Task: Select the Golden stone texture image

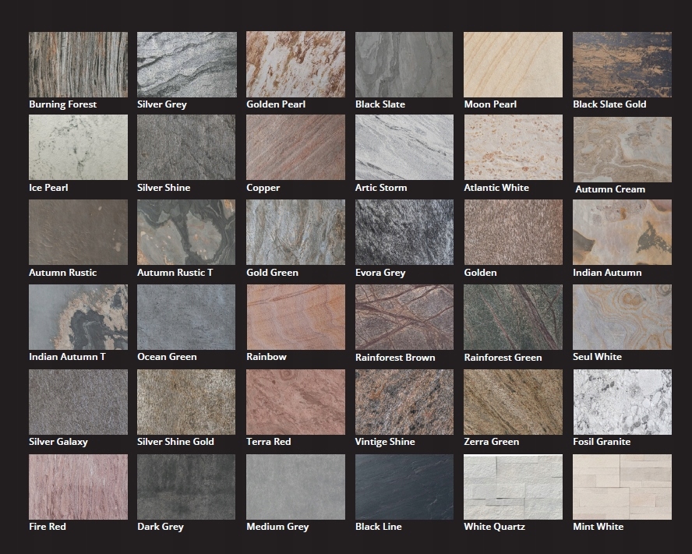Action: coord(513,232)
